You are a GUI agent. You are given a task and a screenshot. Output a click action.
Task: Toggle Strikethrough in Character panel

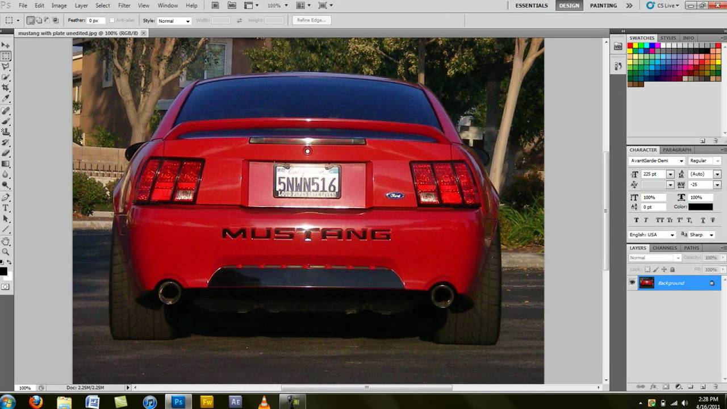coord(713,220)
